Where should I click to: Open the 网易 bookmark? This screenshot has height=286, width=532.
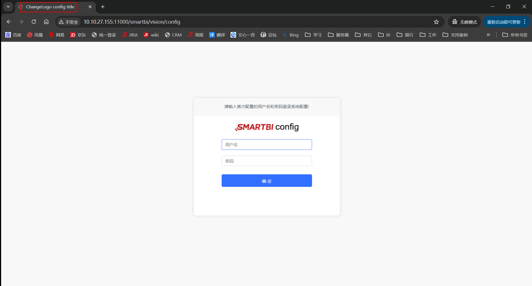pos(56,35)
